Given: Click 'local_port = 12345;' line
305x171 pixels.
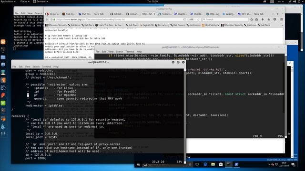Looking at the screenshot, I should pos(42,137).
